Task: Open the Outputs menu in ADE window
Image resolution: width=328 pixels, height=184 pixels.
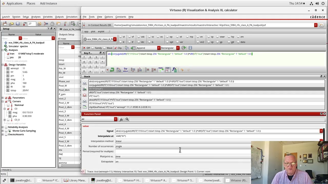Action: [x=59, y=17]
